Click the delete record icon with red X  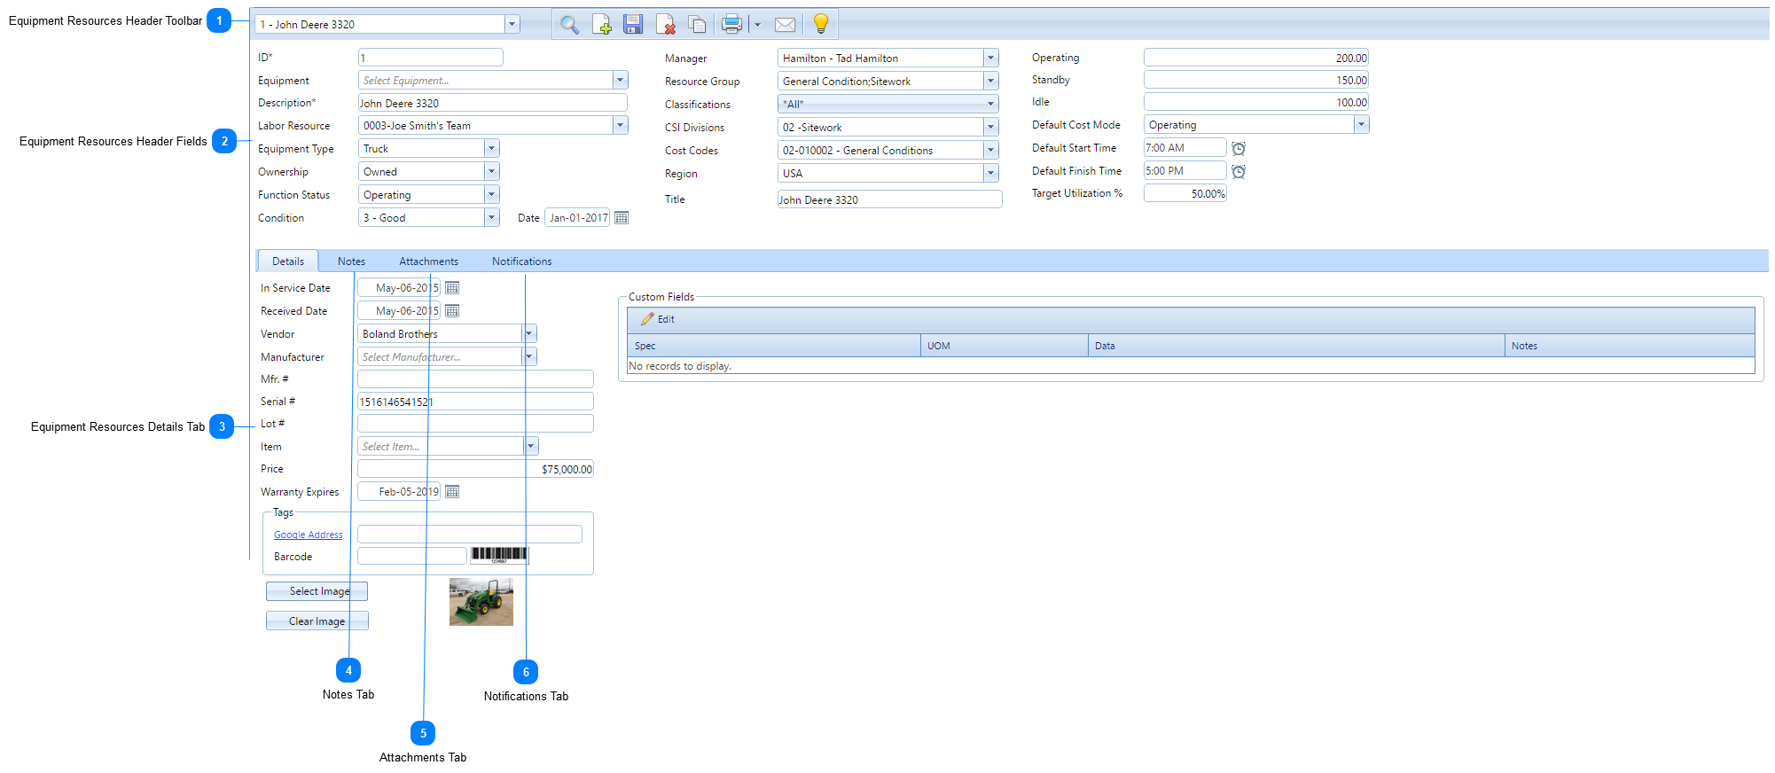[x=666, y=25]
